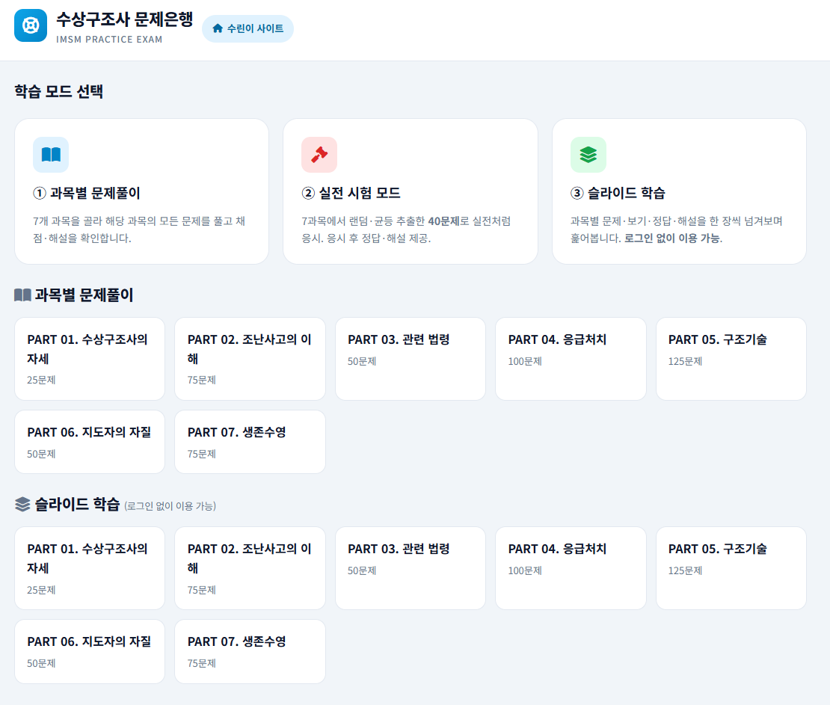Open PART 03 관련 법령 in 과목별 문제풀이
Viewport: 830px width, 705px height.
coord(410,359)
